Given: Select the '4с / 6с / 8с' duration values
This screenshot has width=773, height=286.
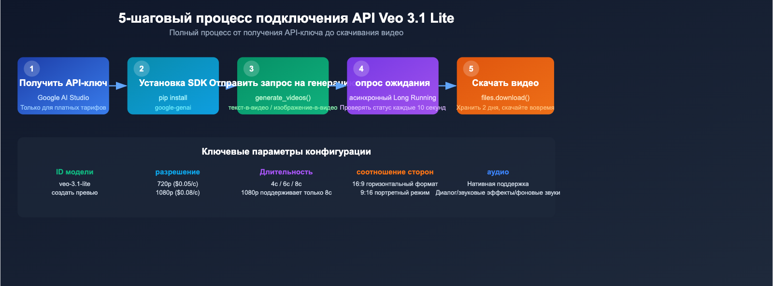Looking at the screenshot, I should click(286, 184).
